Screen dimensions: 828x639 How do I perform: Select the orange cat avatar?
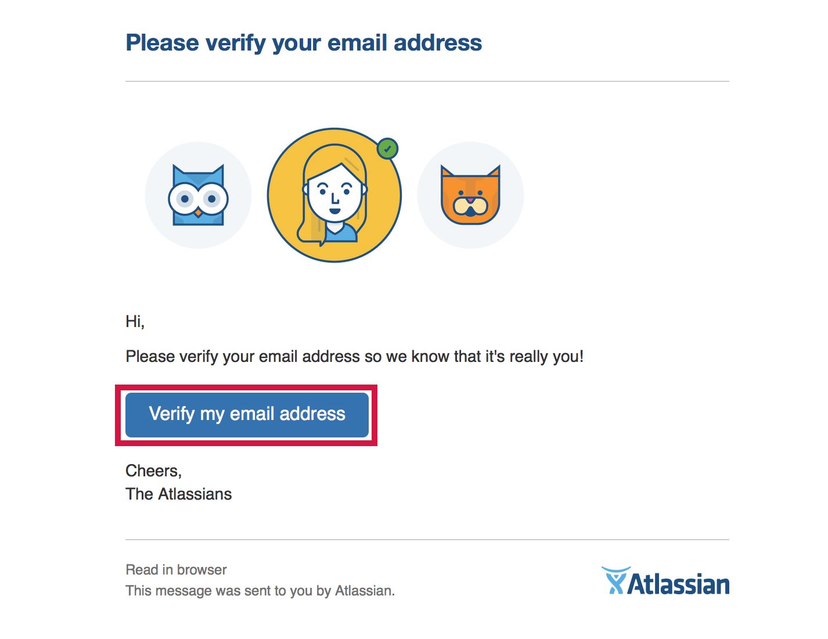pyautogui.click(x=470, y=195)
